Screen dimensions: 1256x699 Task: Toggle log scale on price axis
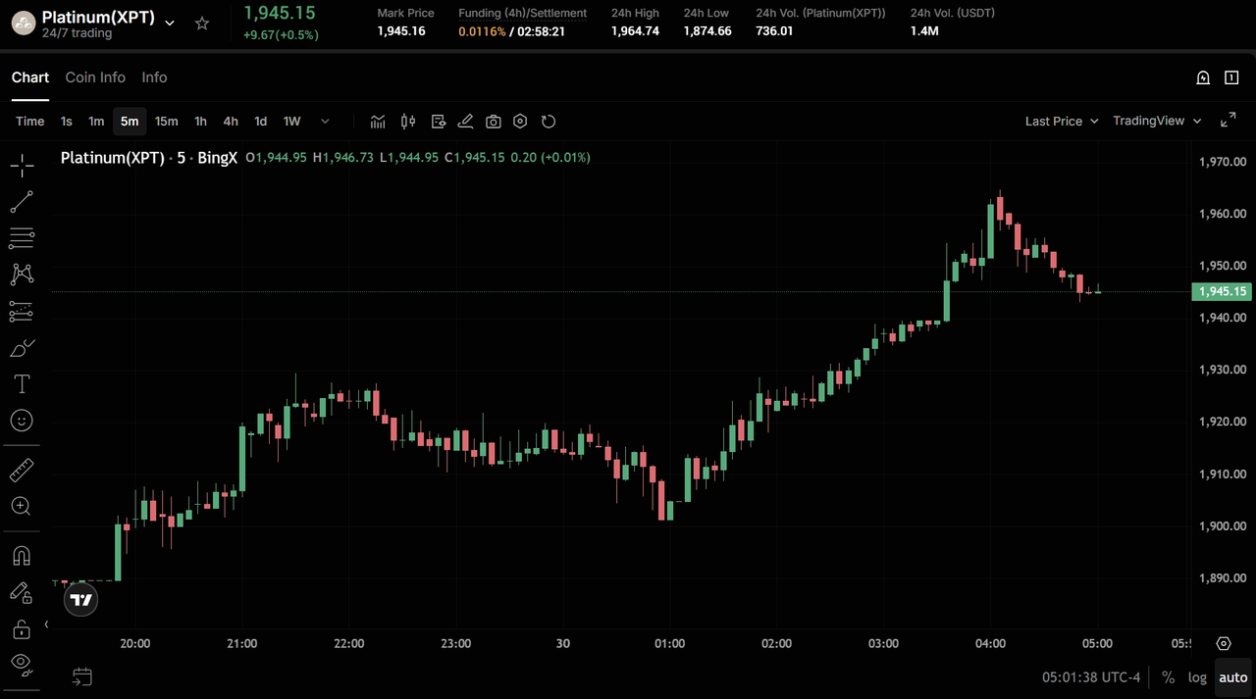(x=1197, y=677)
